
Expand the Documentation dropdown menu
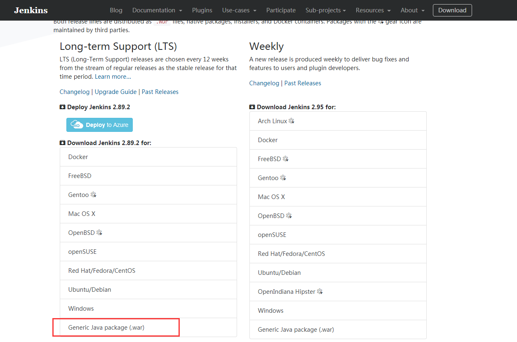click(x=157, y=10)
